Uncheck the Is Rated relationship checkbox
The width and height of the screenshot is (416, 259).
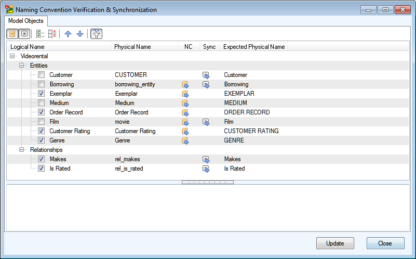click(41, 169)
